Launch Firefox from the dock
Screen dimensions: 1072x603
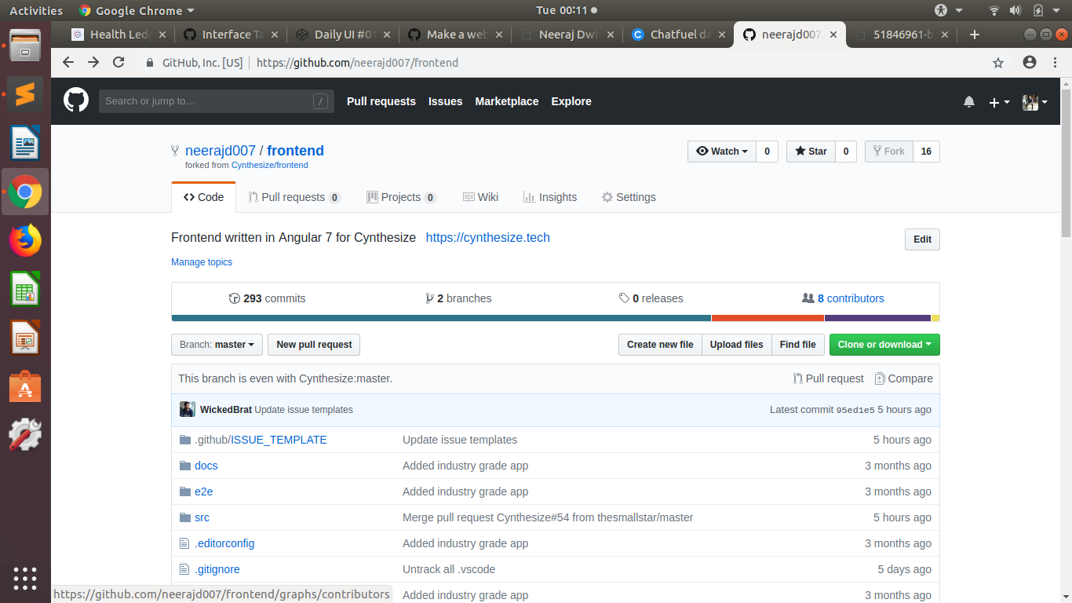coord(25,240)
